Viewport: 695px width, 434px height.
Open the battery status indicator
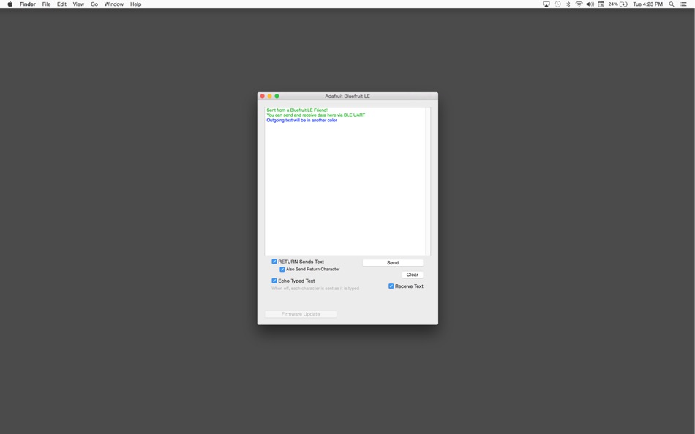(x=618, y=4)
